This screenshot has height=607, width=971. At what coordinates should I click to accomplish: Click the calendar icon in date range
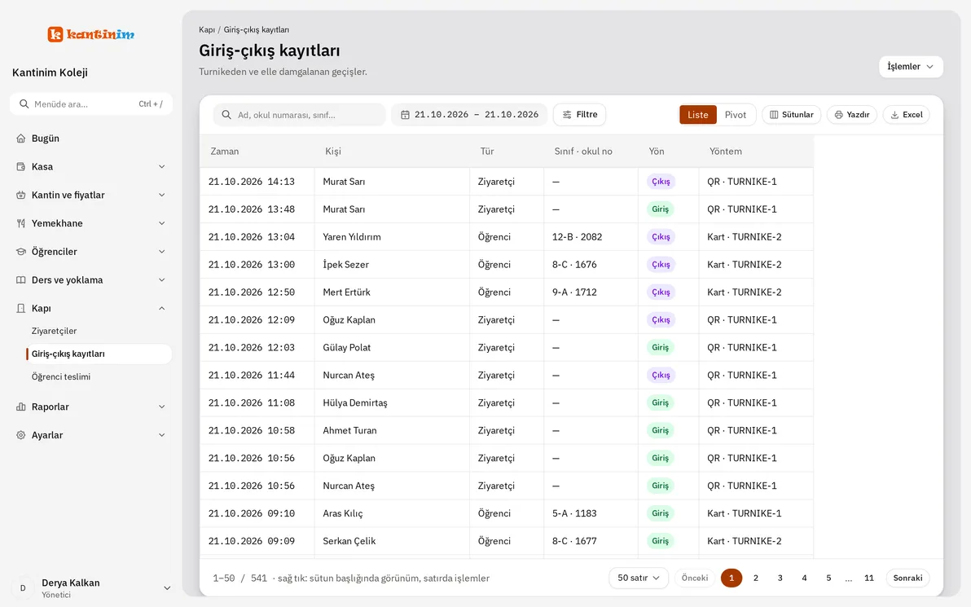click(405, 115)
